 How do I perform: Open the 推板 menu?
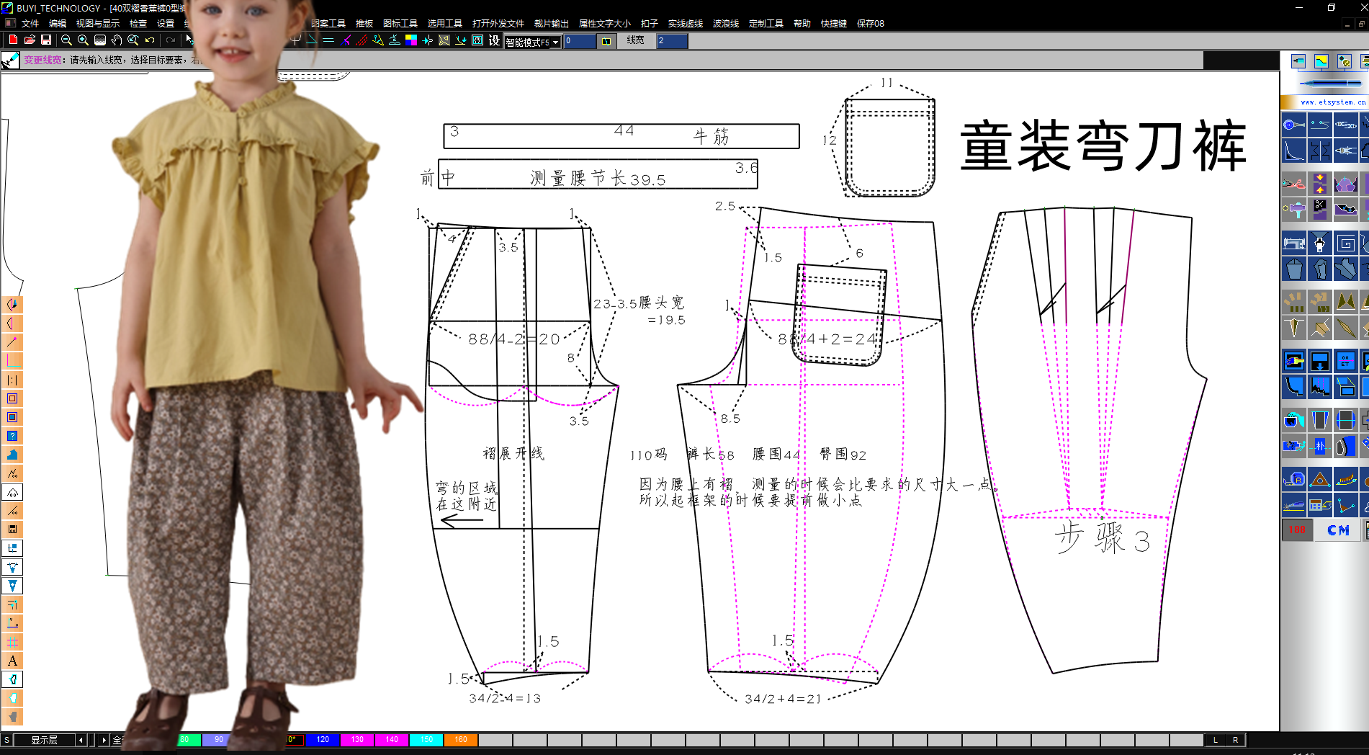tap(364, 24)
